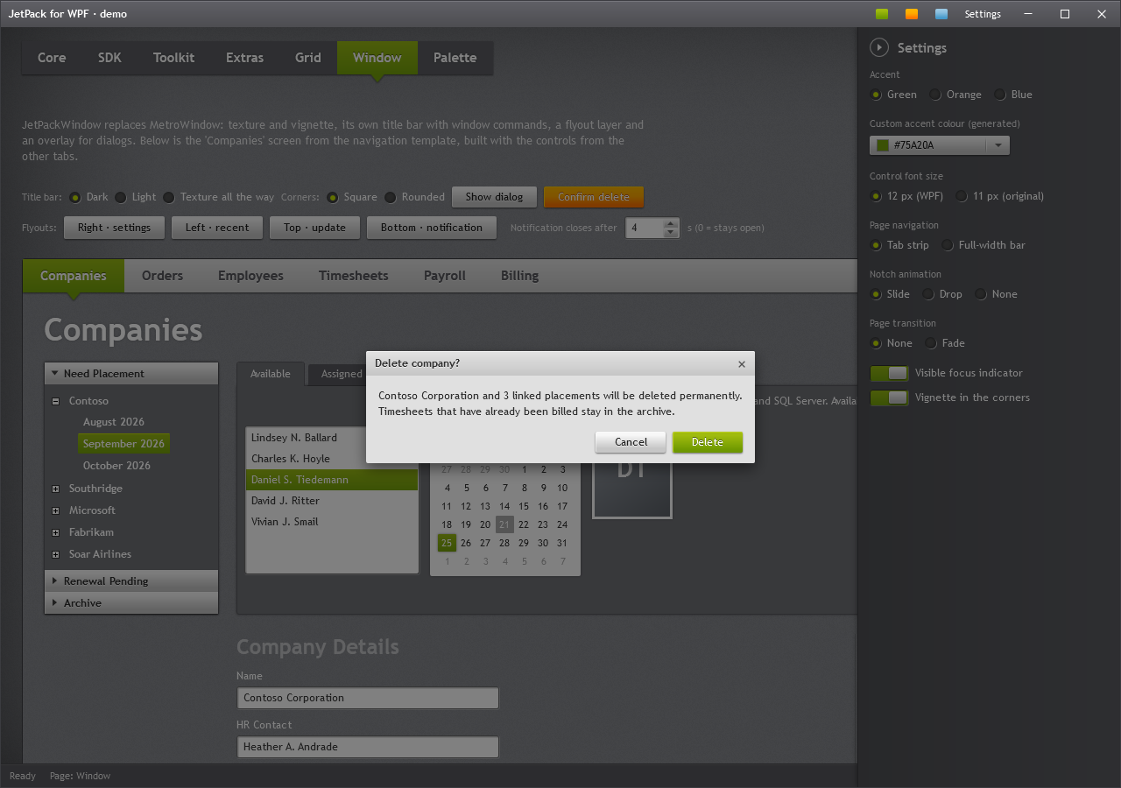Viewport: 1121px width, 788px height.
Task: Click the orange accent square in the title bar
Action: (x=912, y=14)
